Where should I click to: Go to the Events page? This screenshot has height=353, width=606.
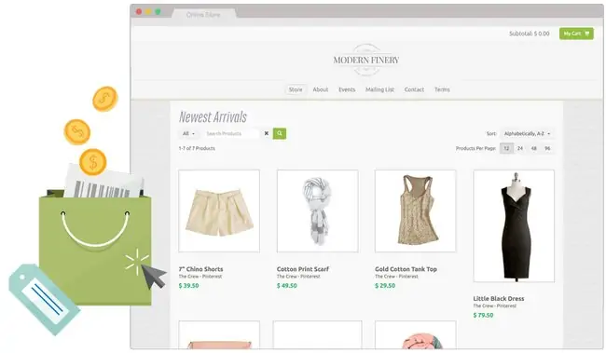347,89
